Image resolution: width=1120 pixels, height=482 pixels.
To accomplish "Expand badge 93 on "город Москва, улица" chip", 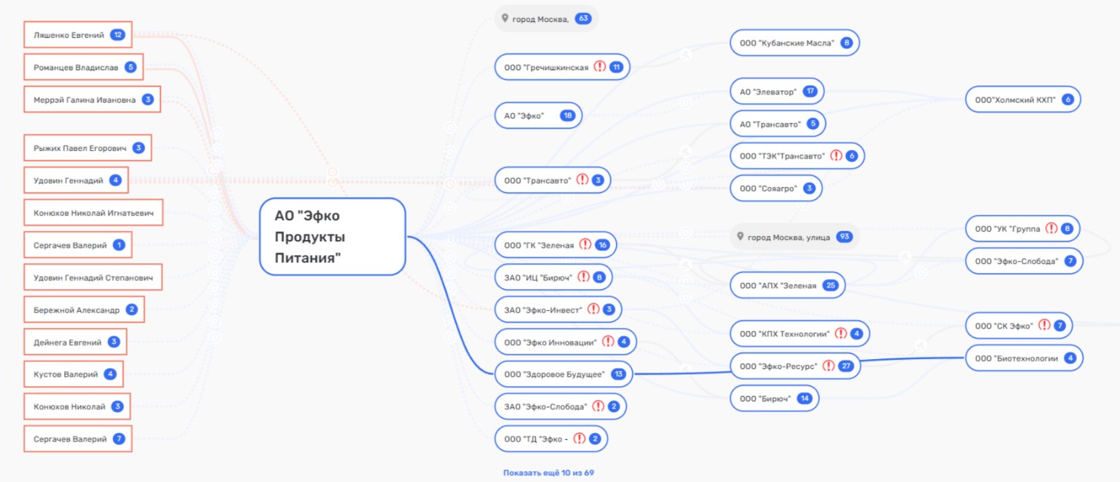I will pyautogui.click(x=845, y=237).
